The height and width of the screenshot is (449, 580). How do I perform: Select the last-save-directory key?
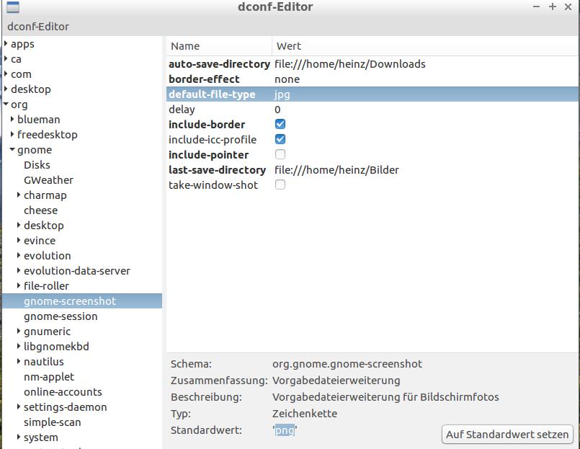(x=217, y=170)
